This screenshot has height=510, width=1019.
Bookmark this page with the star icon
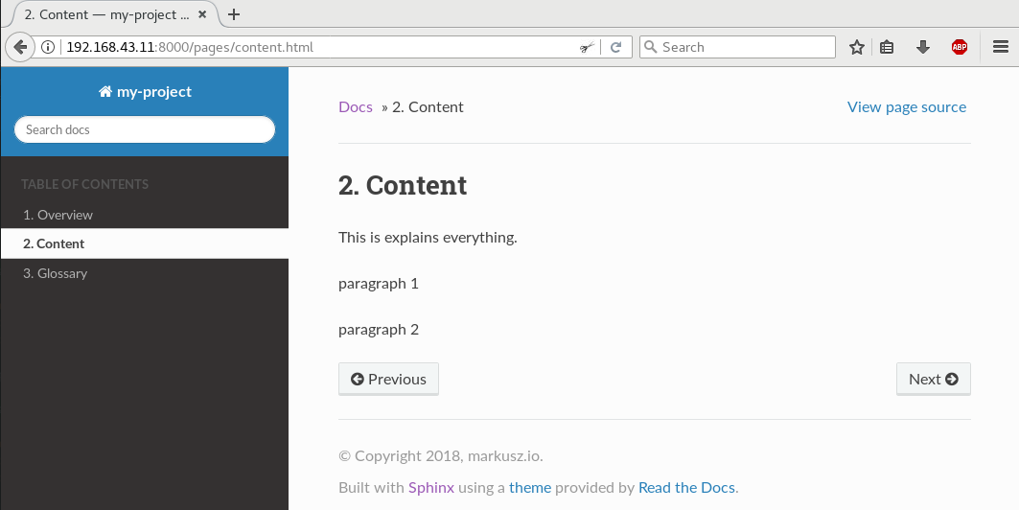pos(857,47)
